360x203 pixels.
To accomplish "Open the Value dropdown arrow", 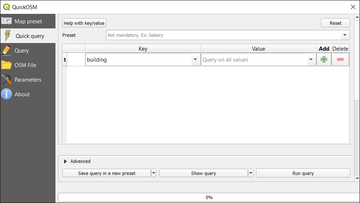I will 311,60.
